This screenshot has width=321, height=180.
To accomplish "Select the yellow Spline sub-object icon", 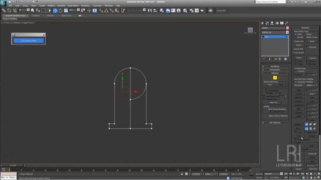I will [275, 77].
